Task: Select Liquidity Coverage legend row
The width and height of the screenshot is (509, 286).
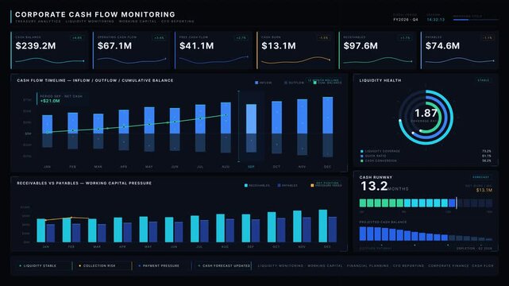Action: click(426, 151)
